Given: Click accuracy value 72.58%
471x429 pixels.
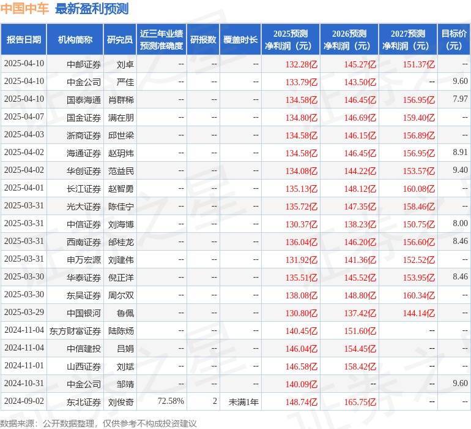Looking at the screenshot, I should point(171,401).
